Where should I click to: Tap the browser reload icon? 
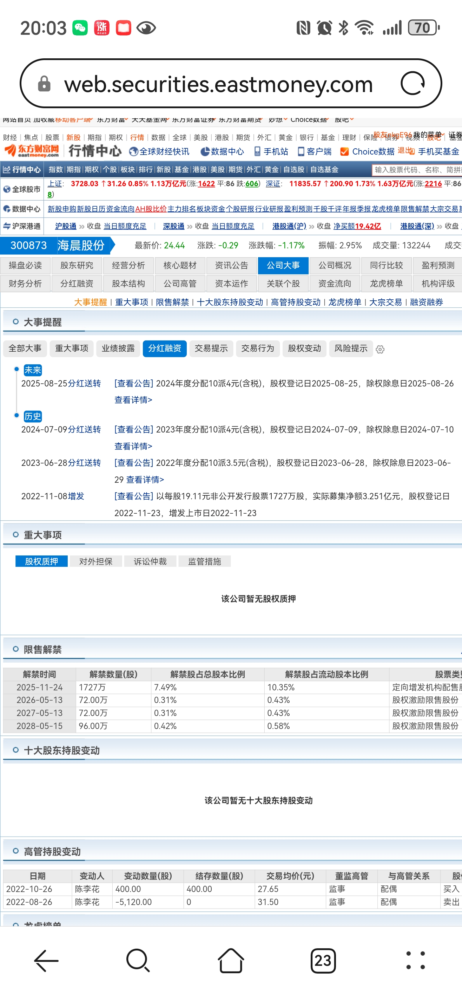pyautogui.click(x=412, y=83)
